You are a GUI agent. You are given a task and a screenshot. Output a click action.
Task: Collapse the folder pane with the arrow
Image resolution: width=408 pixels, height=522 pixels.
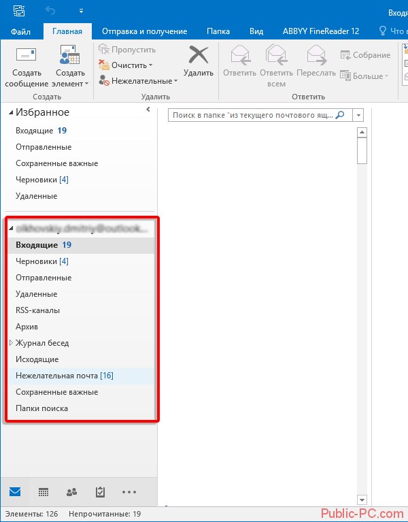148,109
